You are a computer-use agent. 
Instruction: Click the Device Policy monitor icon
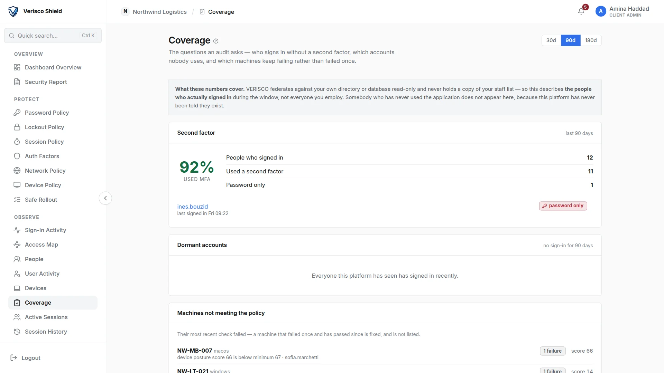[17, 185]
